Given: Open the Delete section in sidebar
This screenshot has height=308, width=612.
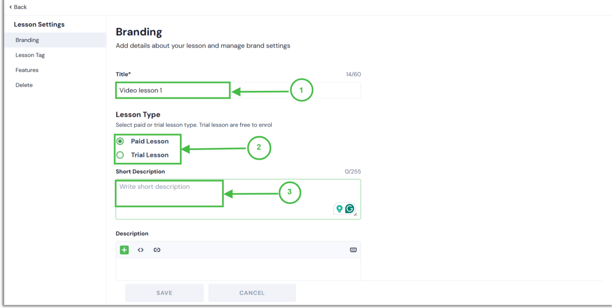Looking at the screenshot, I should (x=24, y=85).
